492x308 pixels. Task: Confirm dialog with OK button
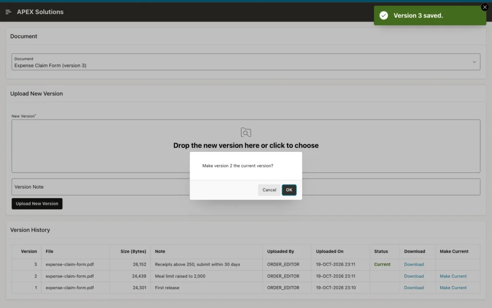pyautogui.click(x=289, y=190)
